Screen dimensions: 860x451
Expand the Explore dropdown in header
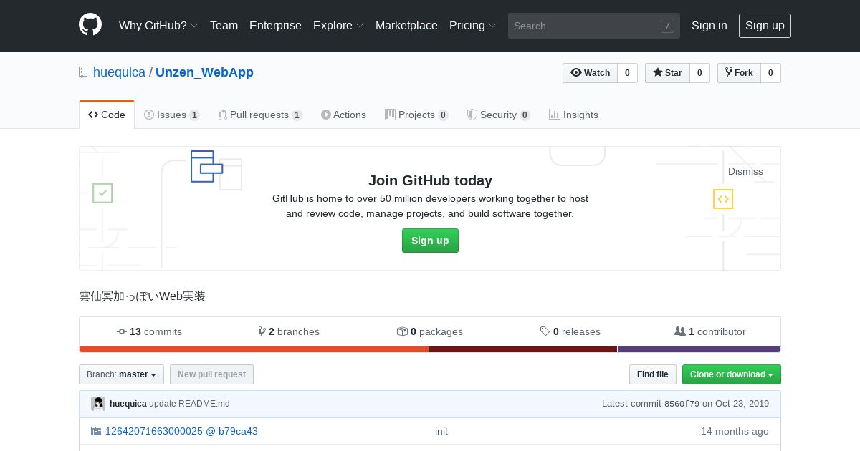pos(338,25)
